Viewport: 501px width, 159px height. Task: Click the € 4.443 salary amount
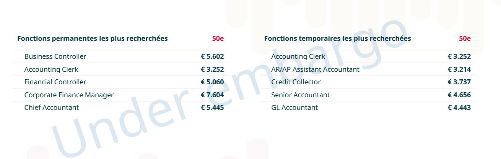click(x=459, y=108)
